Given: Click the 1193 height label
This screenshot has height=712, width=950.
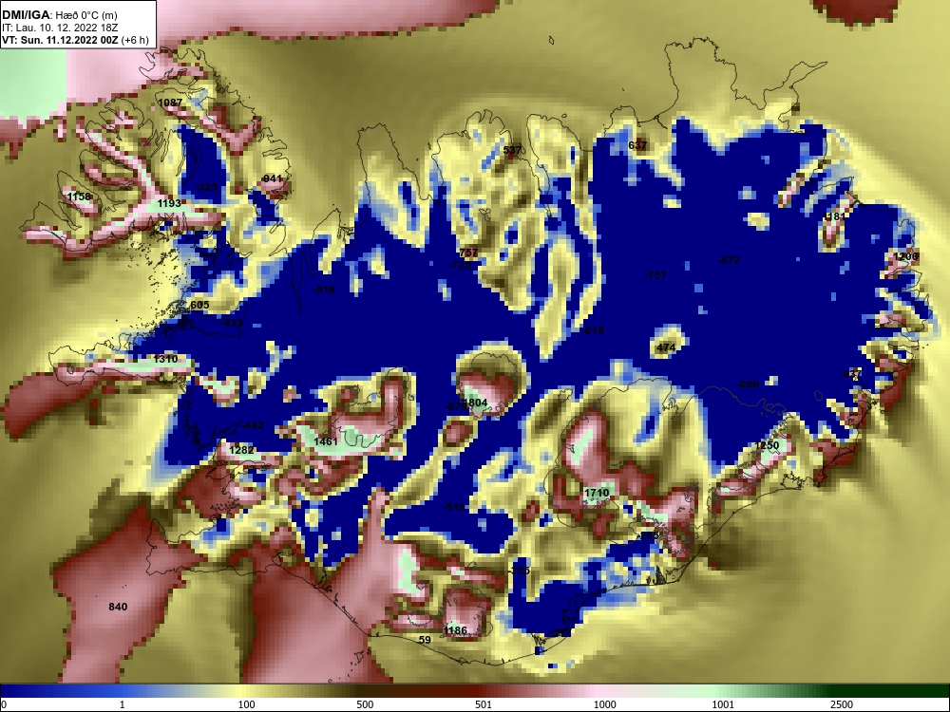Looking at the screenshot, I should point(169,203).
